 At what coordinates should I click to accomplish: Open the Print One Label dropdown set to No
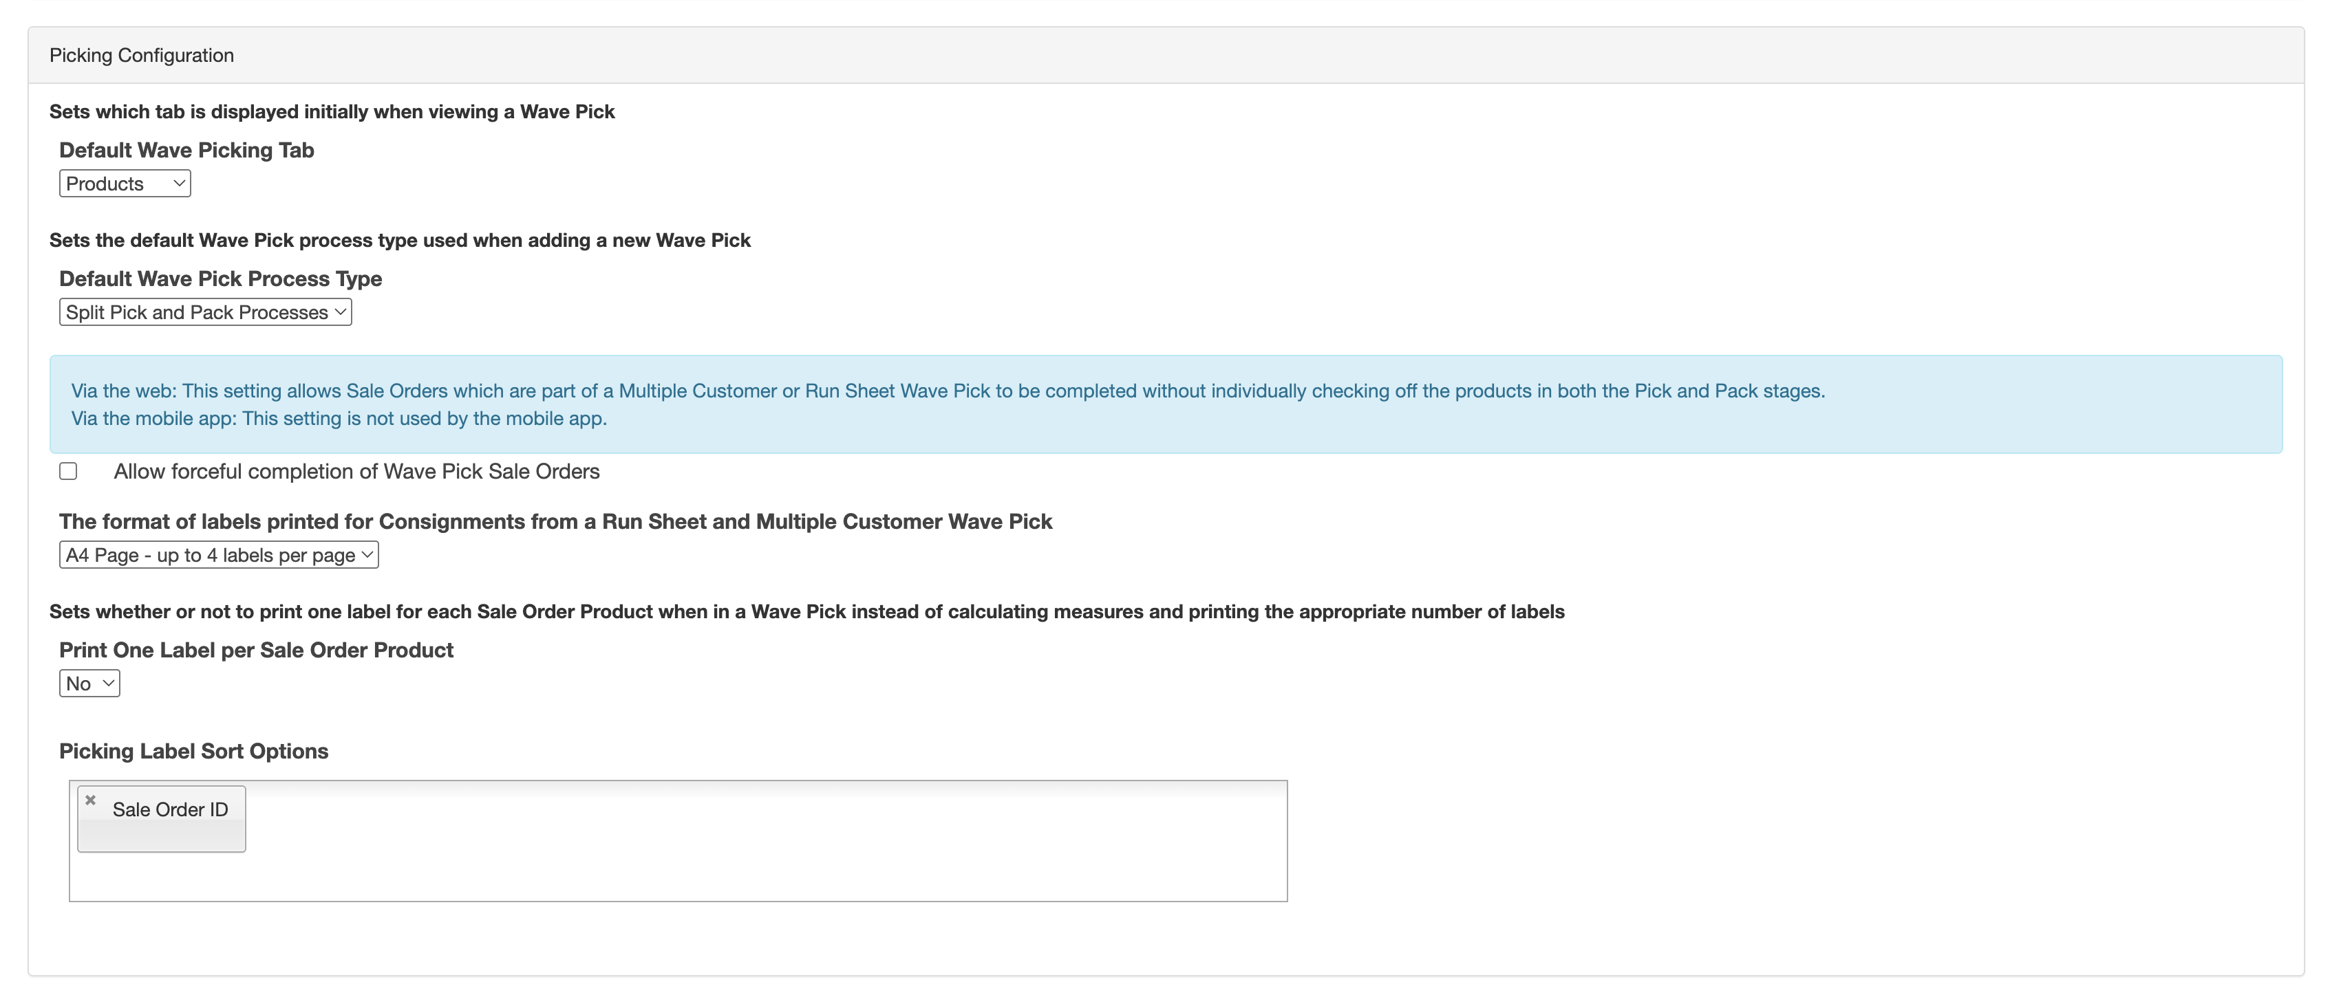(x=89, y=684)
